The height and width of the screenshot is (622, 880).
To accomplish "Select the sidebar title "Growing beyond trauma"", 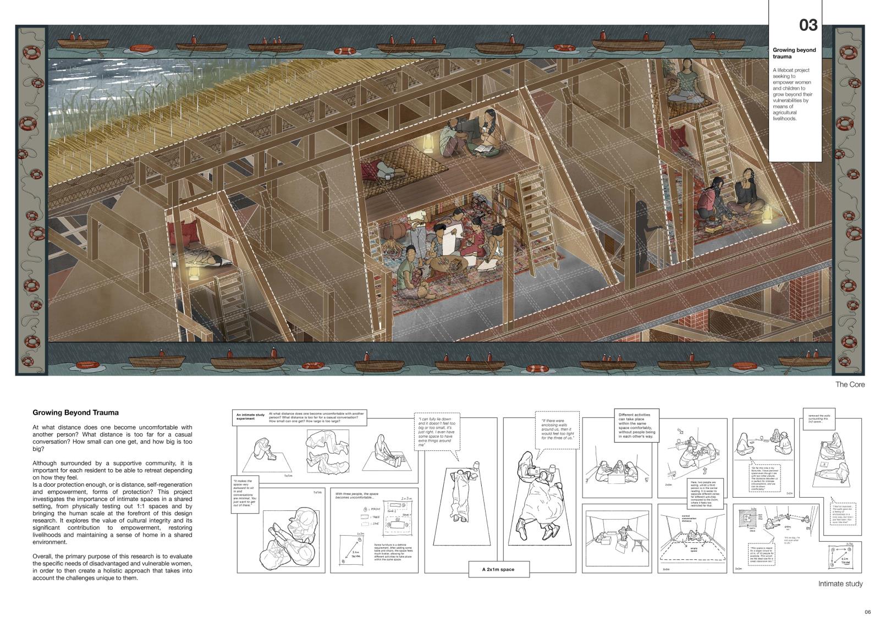I will 794,53.
